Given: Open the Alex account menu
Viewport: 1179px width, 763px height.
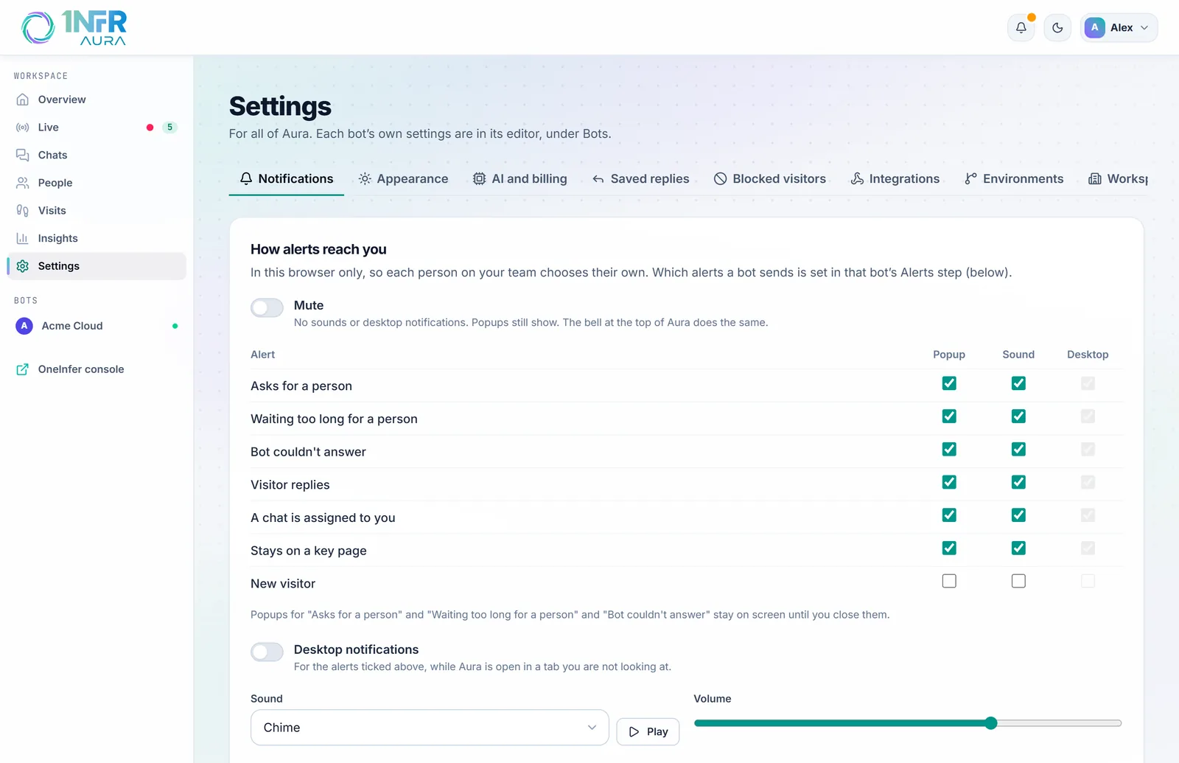Looking at the screenshot, I should point(1119,28).
